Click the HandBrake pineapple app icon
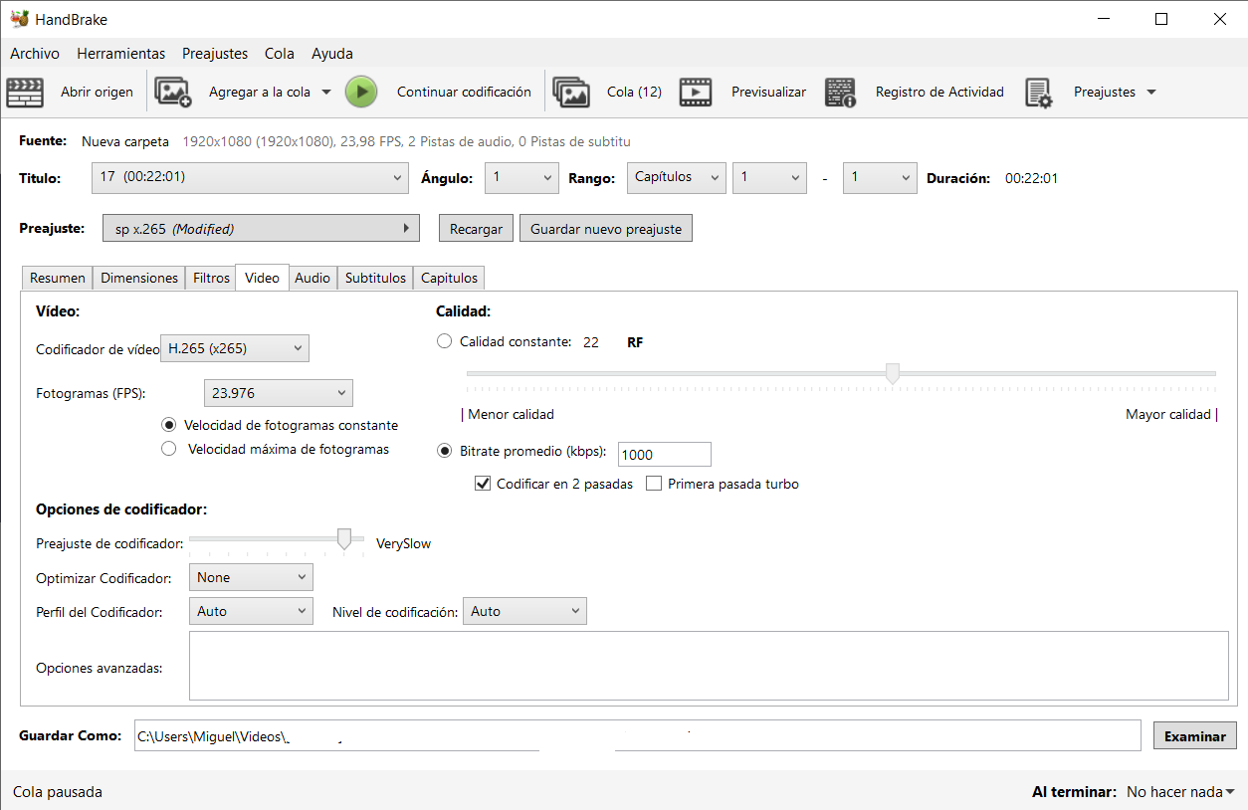The image size is (1248, 810). (x=20, y=19)
